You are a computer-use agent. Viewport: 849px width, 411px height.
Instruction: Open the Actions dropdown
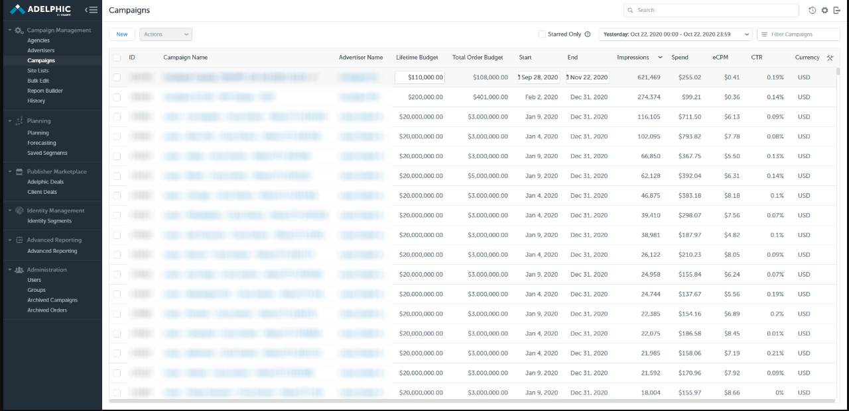(x=165, y=34)
